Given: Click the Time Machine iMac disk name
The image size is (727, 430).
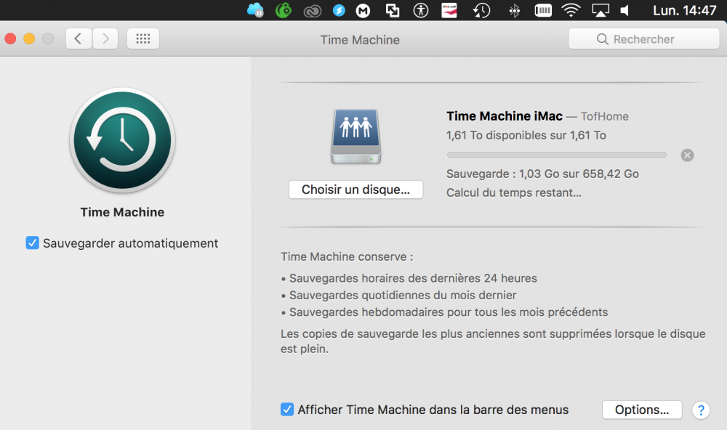Looking at the screenshot, I should (x=505, y=115).
